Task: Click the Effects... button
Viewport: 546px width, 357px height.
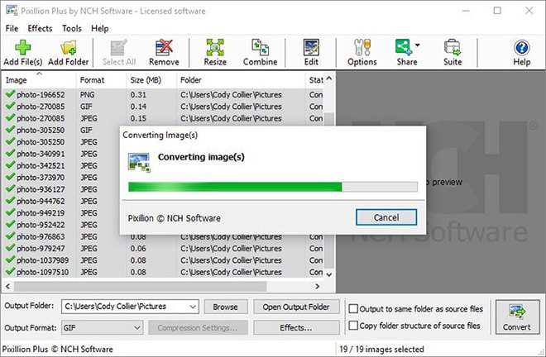Action: (x=296, y=328)
